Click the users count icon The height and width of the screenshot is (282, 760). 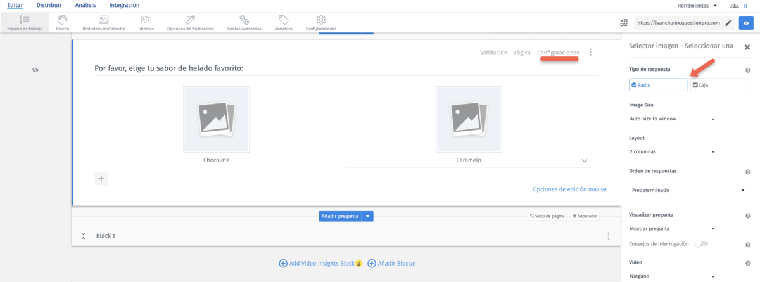pos(734,6)
